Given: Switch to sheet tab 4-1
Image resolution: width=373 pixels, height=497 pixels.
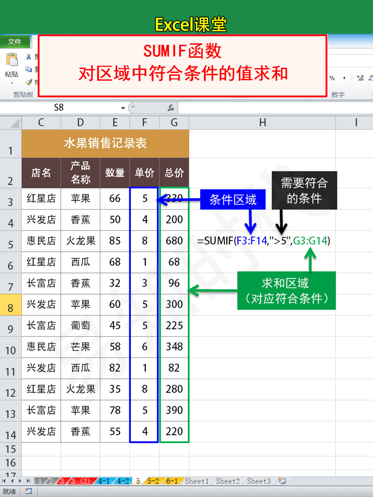Looking at the screenshot, I should [104, 481].
